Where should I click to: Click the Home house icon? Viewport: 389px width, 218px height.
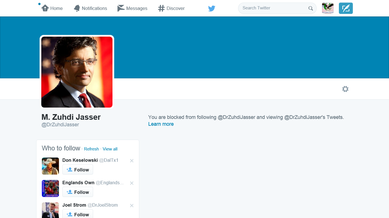click(x=45, y=8)
